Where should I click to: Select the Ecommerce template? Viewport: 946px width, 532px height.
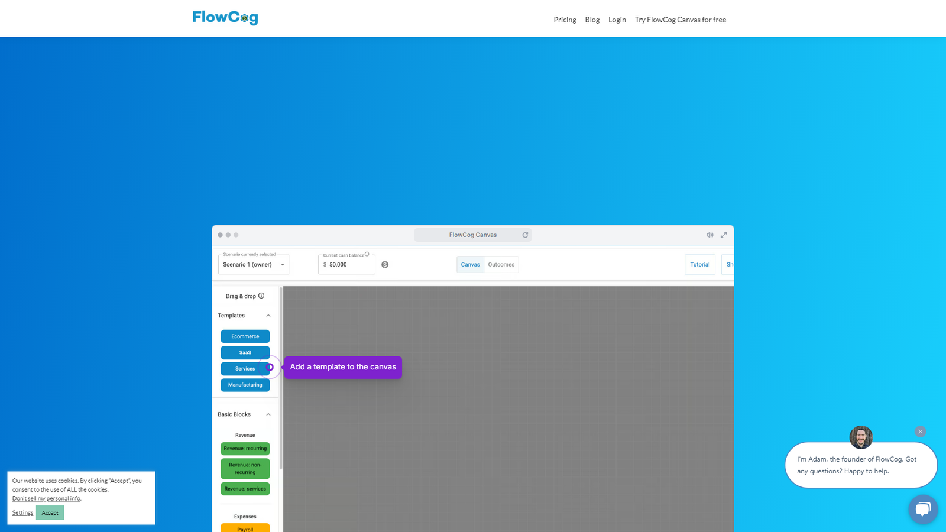245,336
